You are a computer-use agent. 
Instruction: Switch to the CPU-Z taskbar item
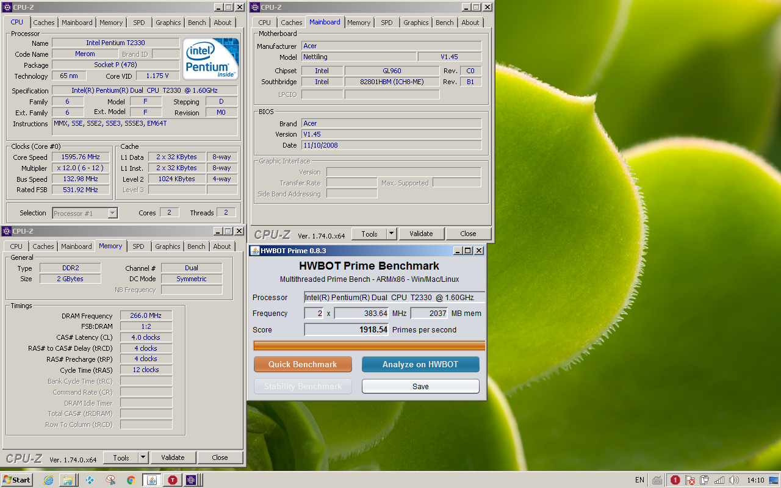(x=192, y=480)
